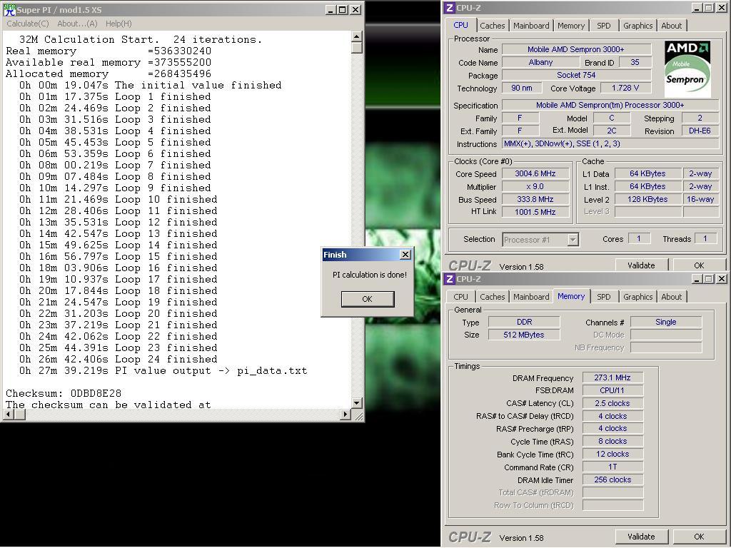This screenshot has height=548, width=731.
Task: Click the Channels # value Single
Action: [666, 322]
